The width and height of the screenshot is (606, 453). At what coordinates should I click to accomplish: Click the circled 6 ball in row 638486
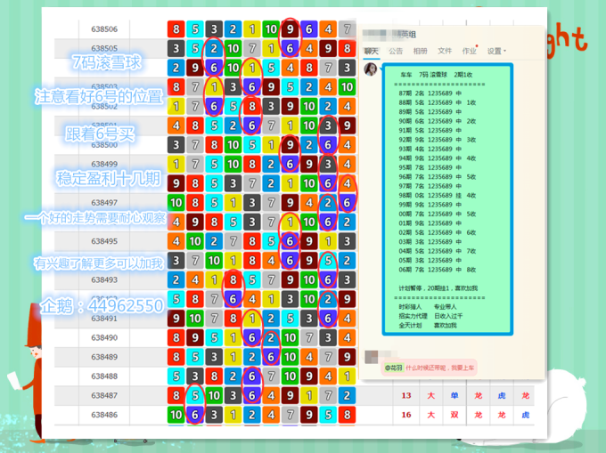click(194, 415)
